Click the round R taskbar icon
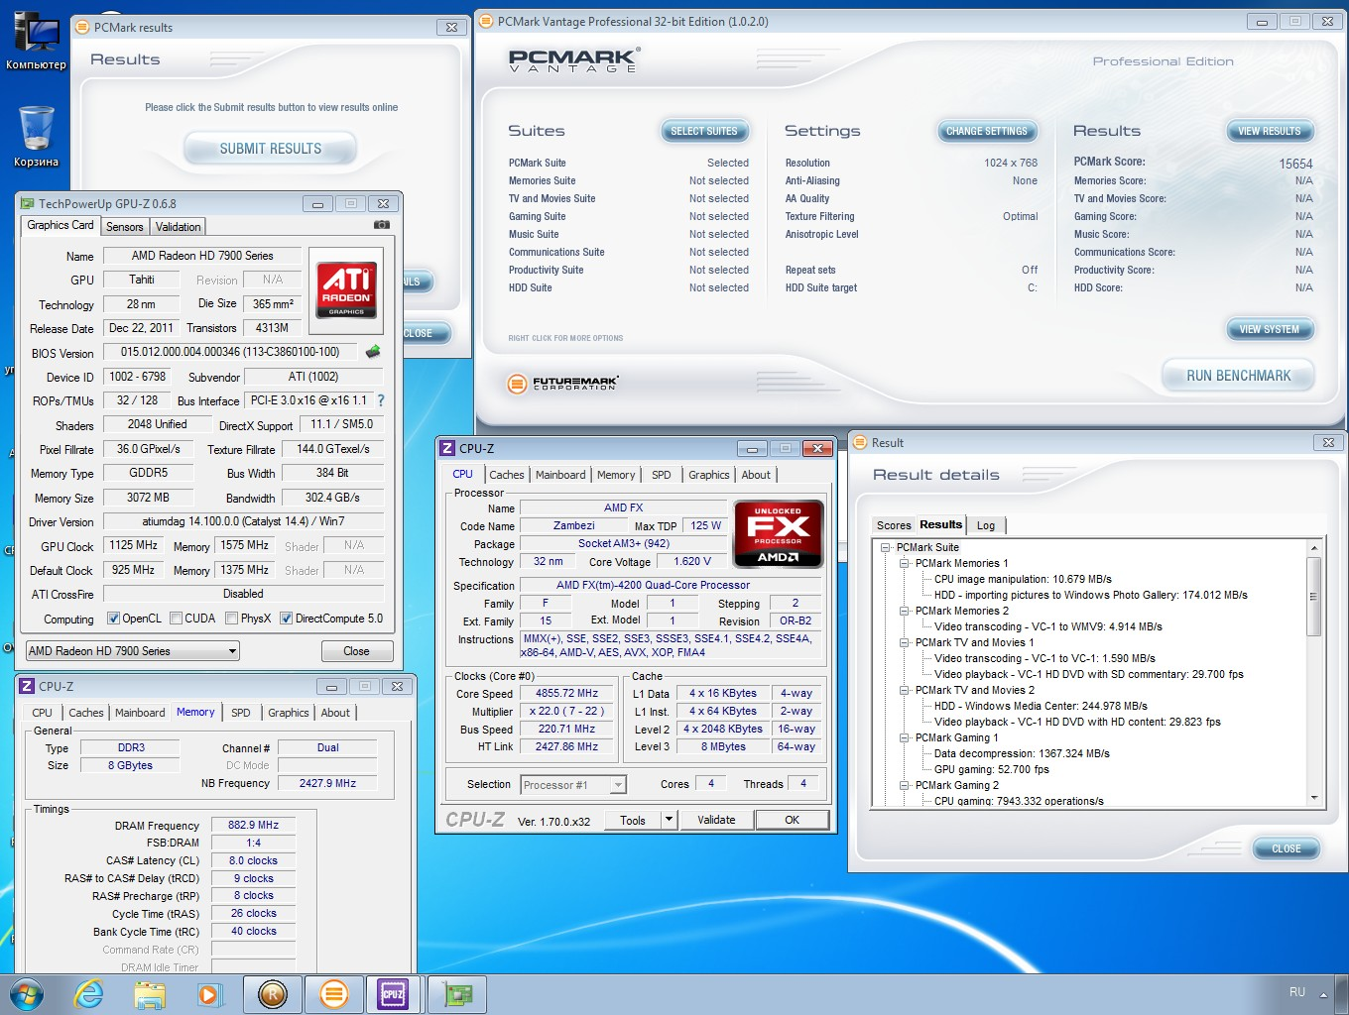1349x1015 pixels. (x=273, y=994)
